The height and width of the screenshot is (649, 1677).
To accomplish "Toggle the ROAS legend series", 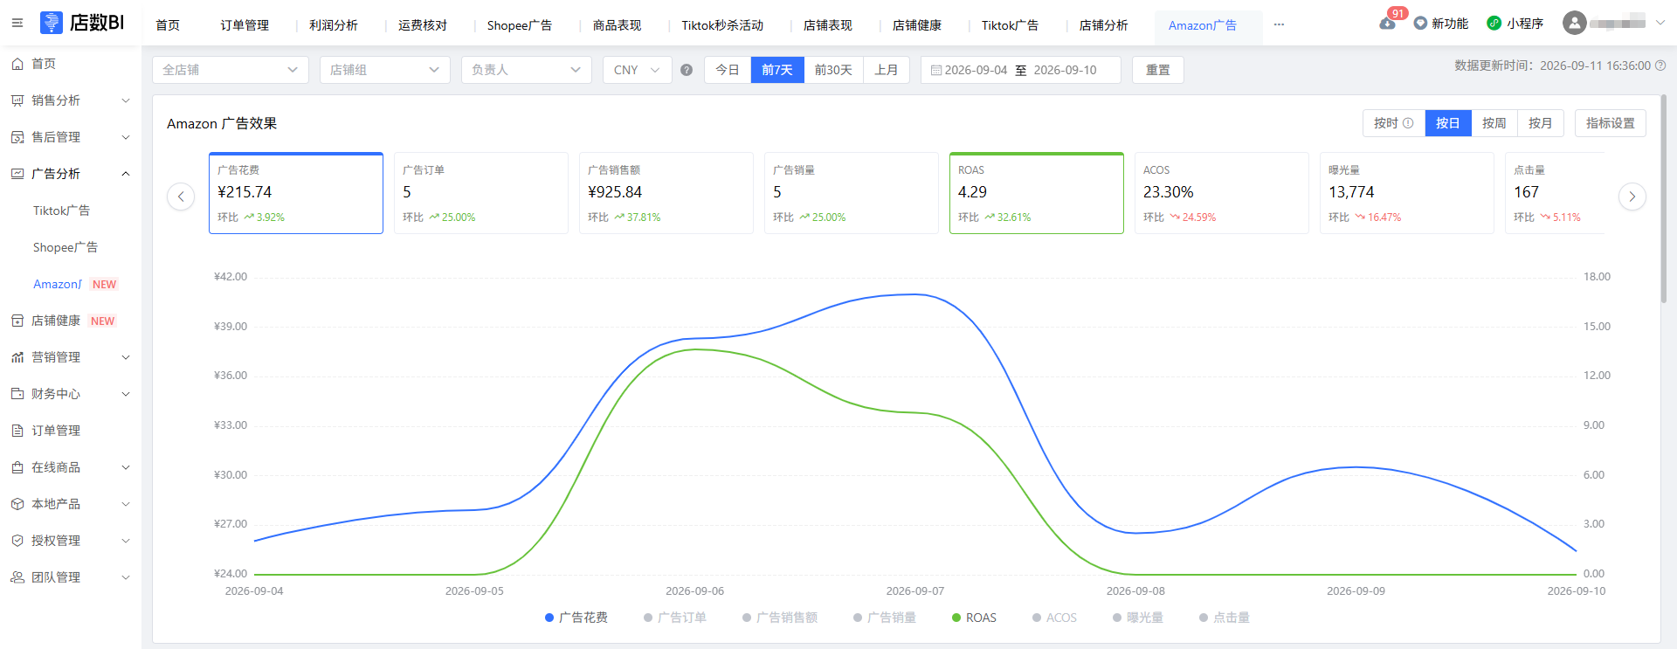I will pyautogui.click(x=974, y=618).
